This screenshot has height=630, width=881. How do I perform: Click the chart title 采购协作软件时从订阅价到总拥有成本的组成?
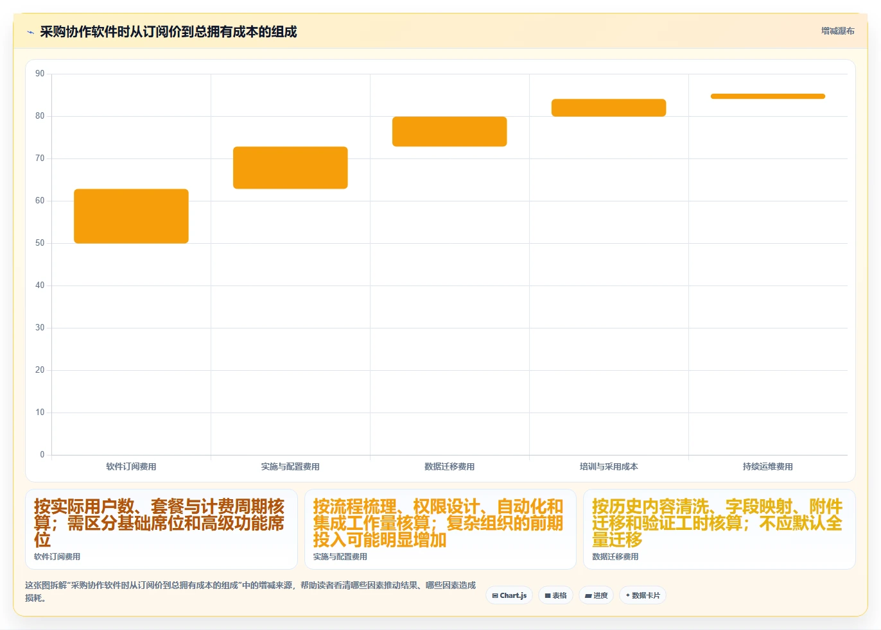click(x=168, y=31)
